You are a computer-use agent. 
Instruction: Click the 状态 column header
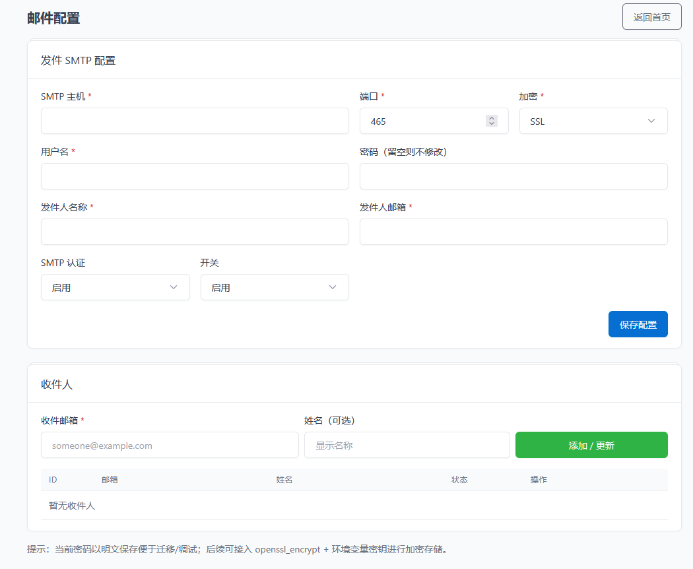click(x=459, y=479)
